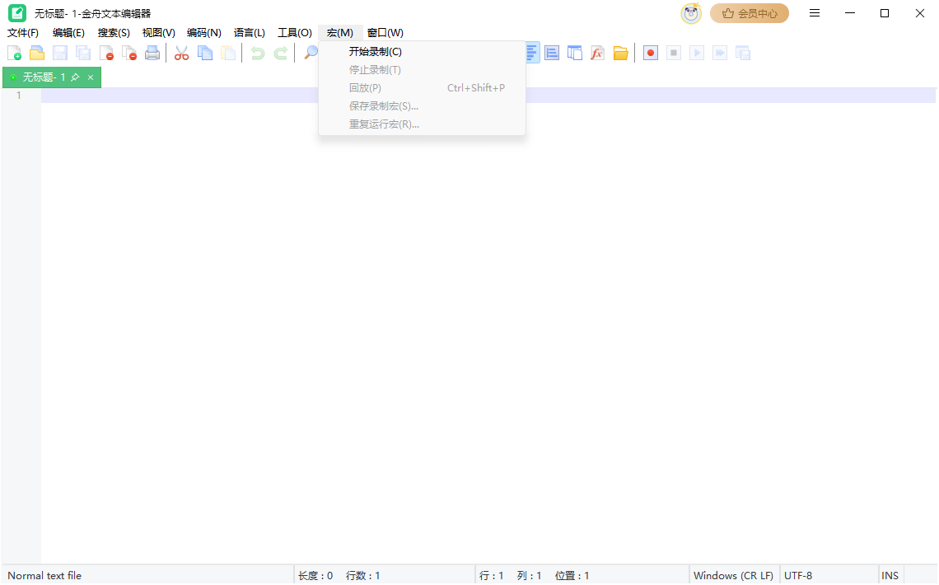Open the hamburger main menu icon
This screenshot has height=585, width=939.
coord(815,13)
